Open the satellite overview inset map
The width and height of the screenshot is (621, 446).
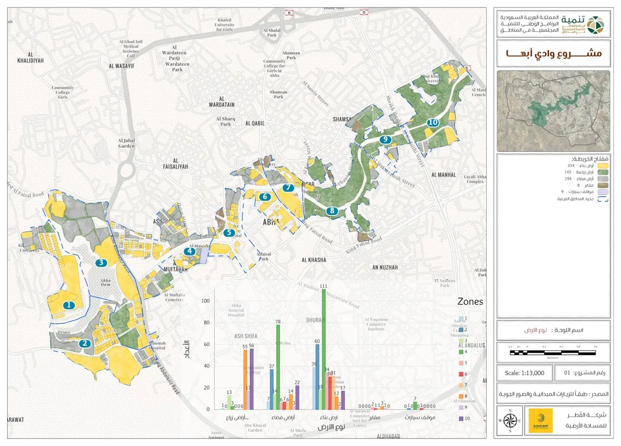pos(553,111)
